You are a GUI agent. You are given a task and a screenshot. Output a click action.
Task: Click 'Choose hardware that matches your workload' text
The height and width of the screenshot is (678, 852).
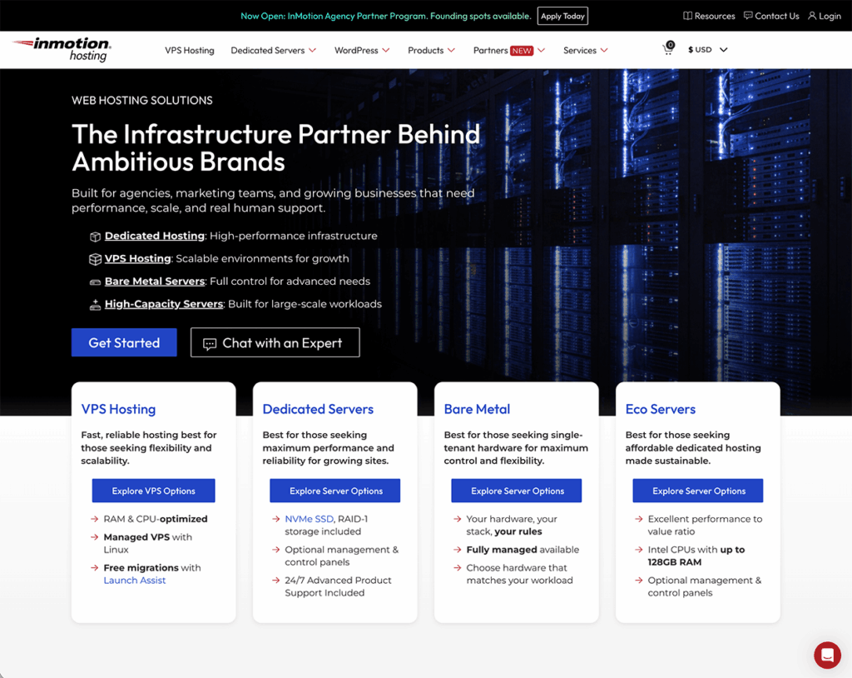519,574
